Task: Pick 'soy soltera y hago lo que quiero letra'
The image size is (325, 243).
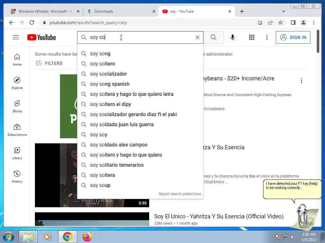Action: pos(140,94)
